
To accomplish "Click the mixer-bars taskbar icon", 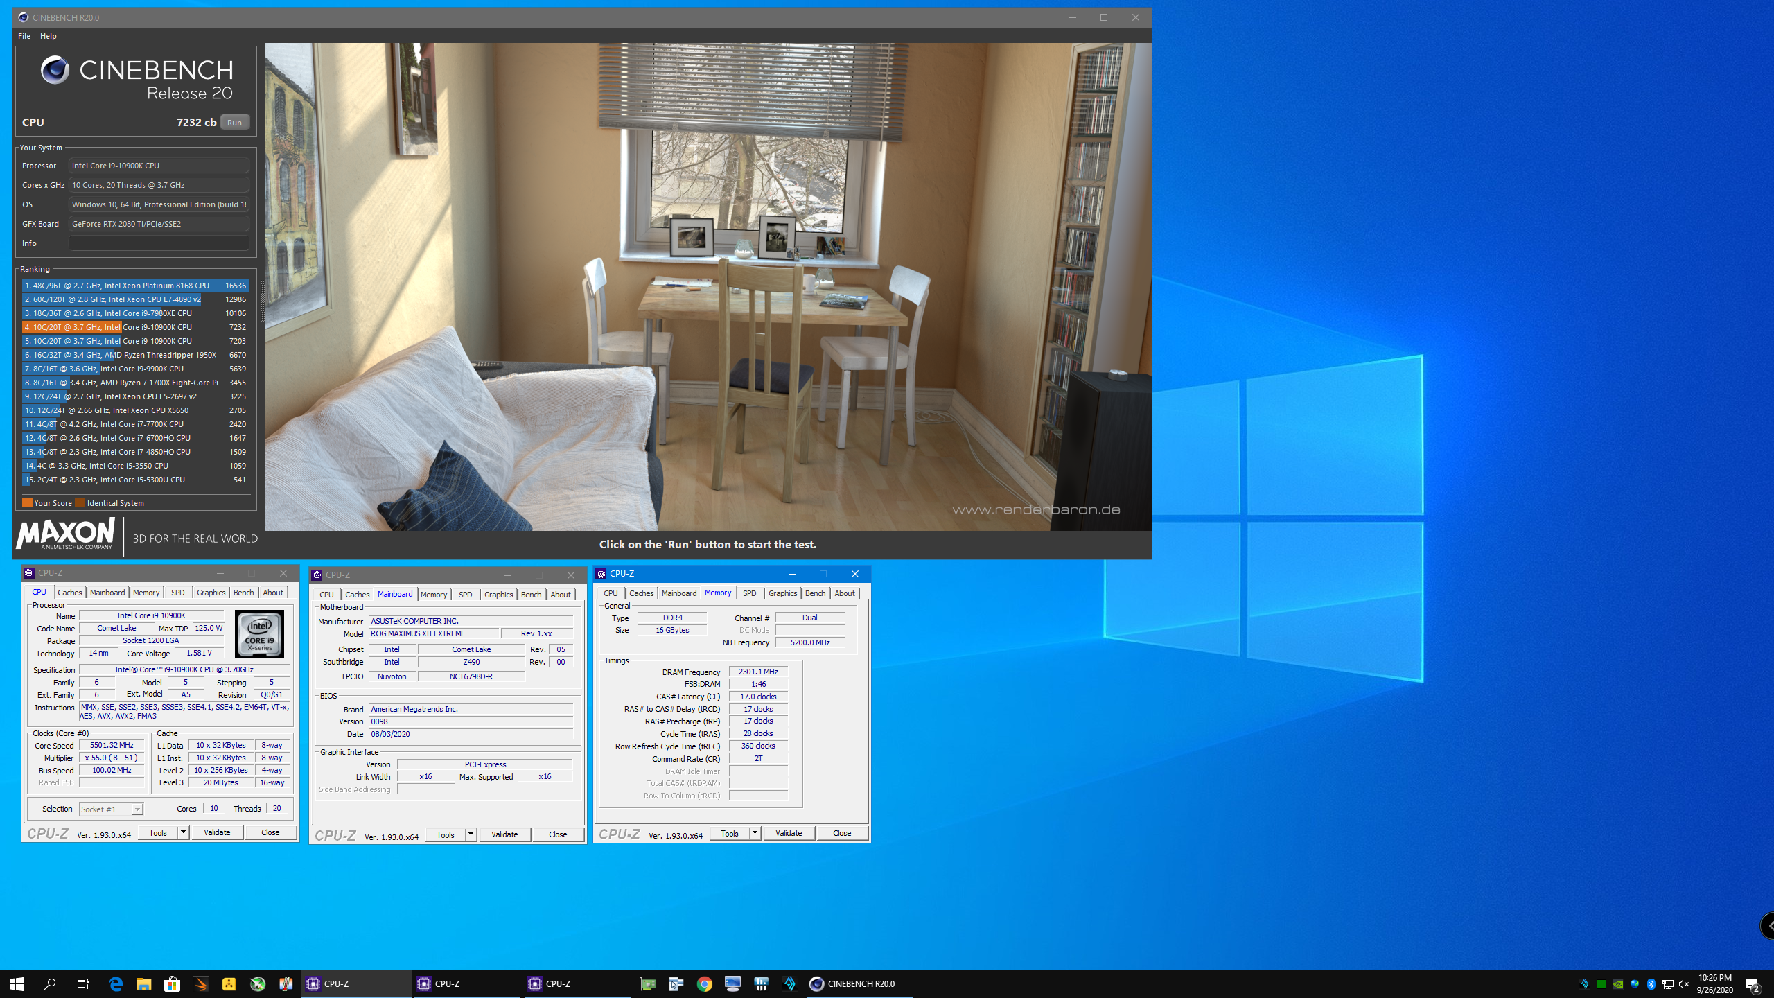I will [761, 983].
